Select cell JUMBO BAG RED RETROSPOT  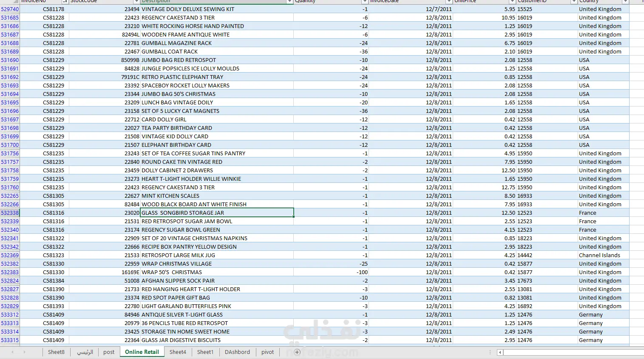pos(217,60)
